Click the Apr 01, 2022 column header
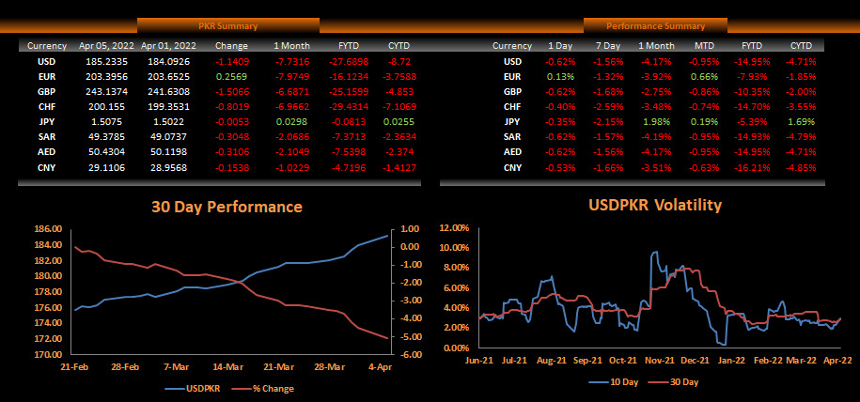 (x=167, y=46)
